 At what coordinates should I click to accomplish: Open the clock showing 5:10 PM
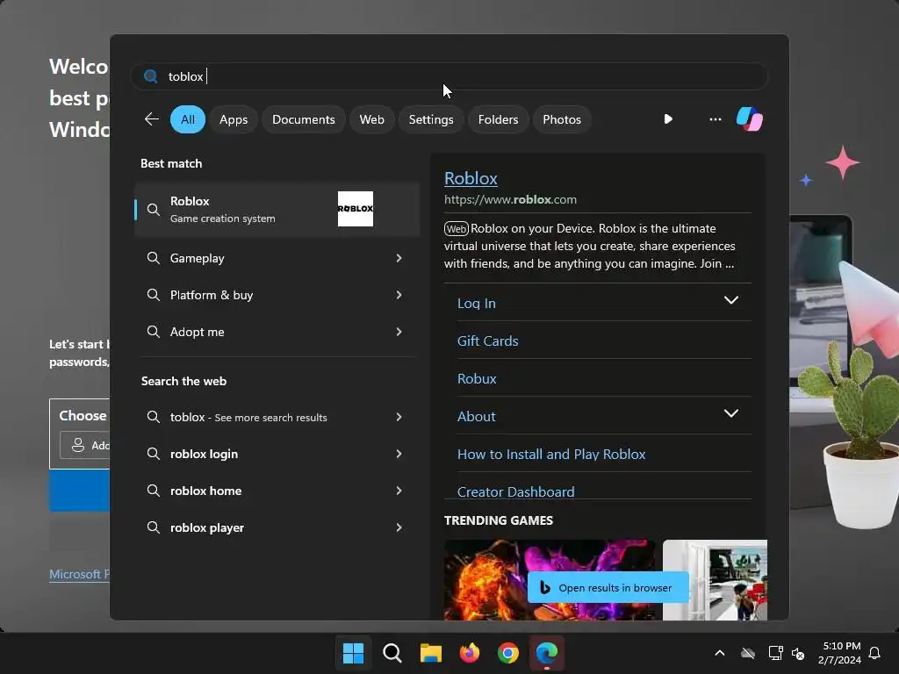tap(841, 646)
